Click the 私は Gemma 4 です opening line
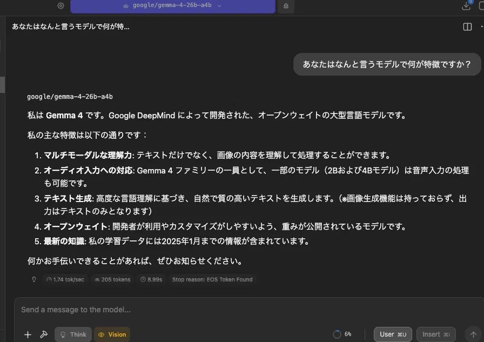The image size is (484, 342). pos(217,116)
